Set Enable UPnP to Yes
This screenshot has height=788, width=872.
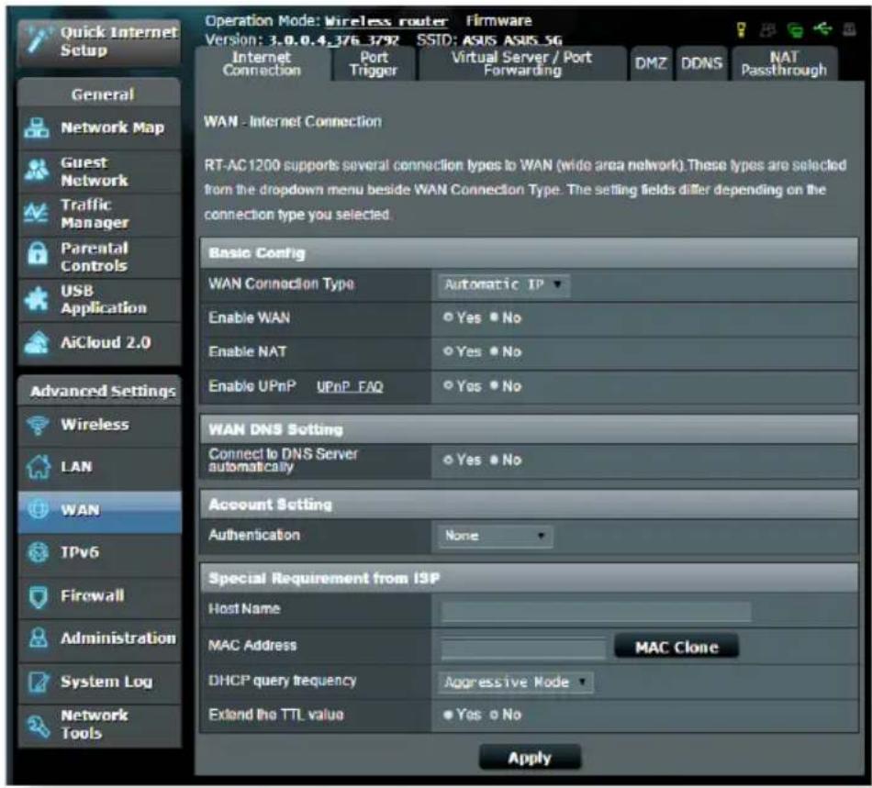448,385
